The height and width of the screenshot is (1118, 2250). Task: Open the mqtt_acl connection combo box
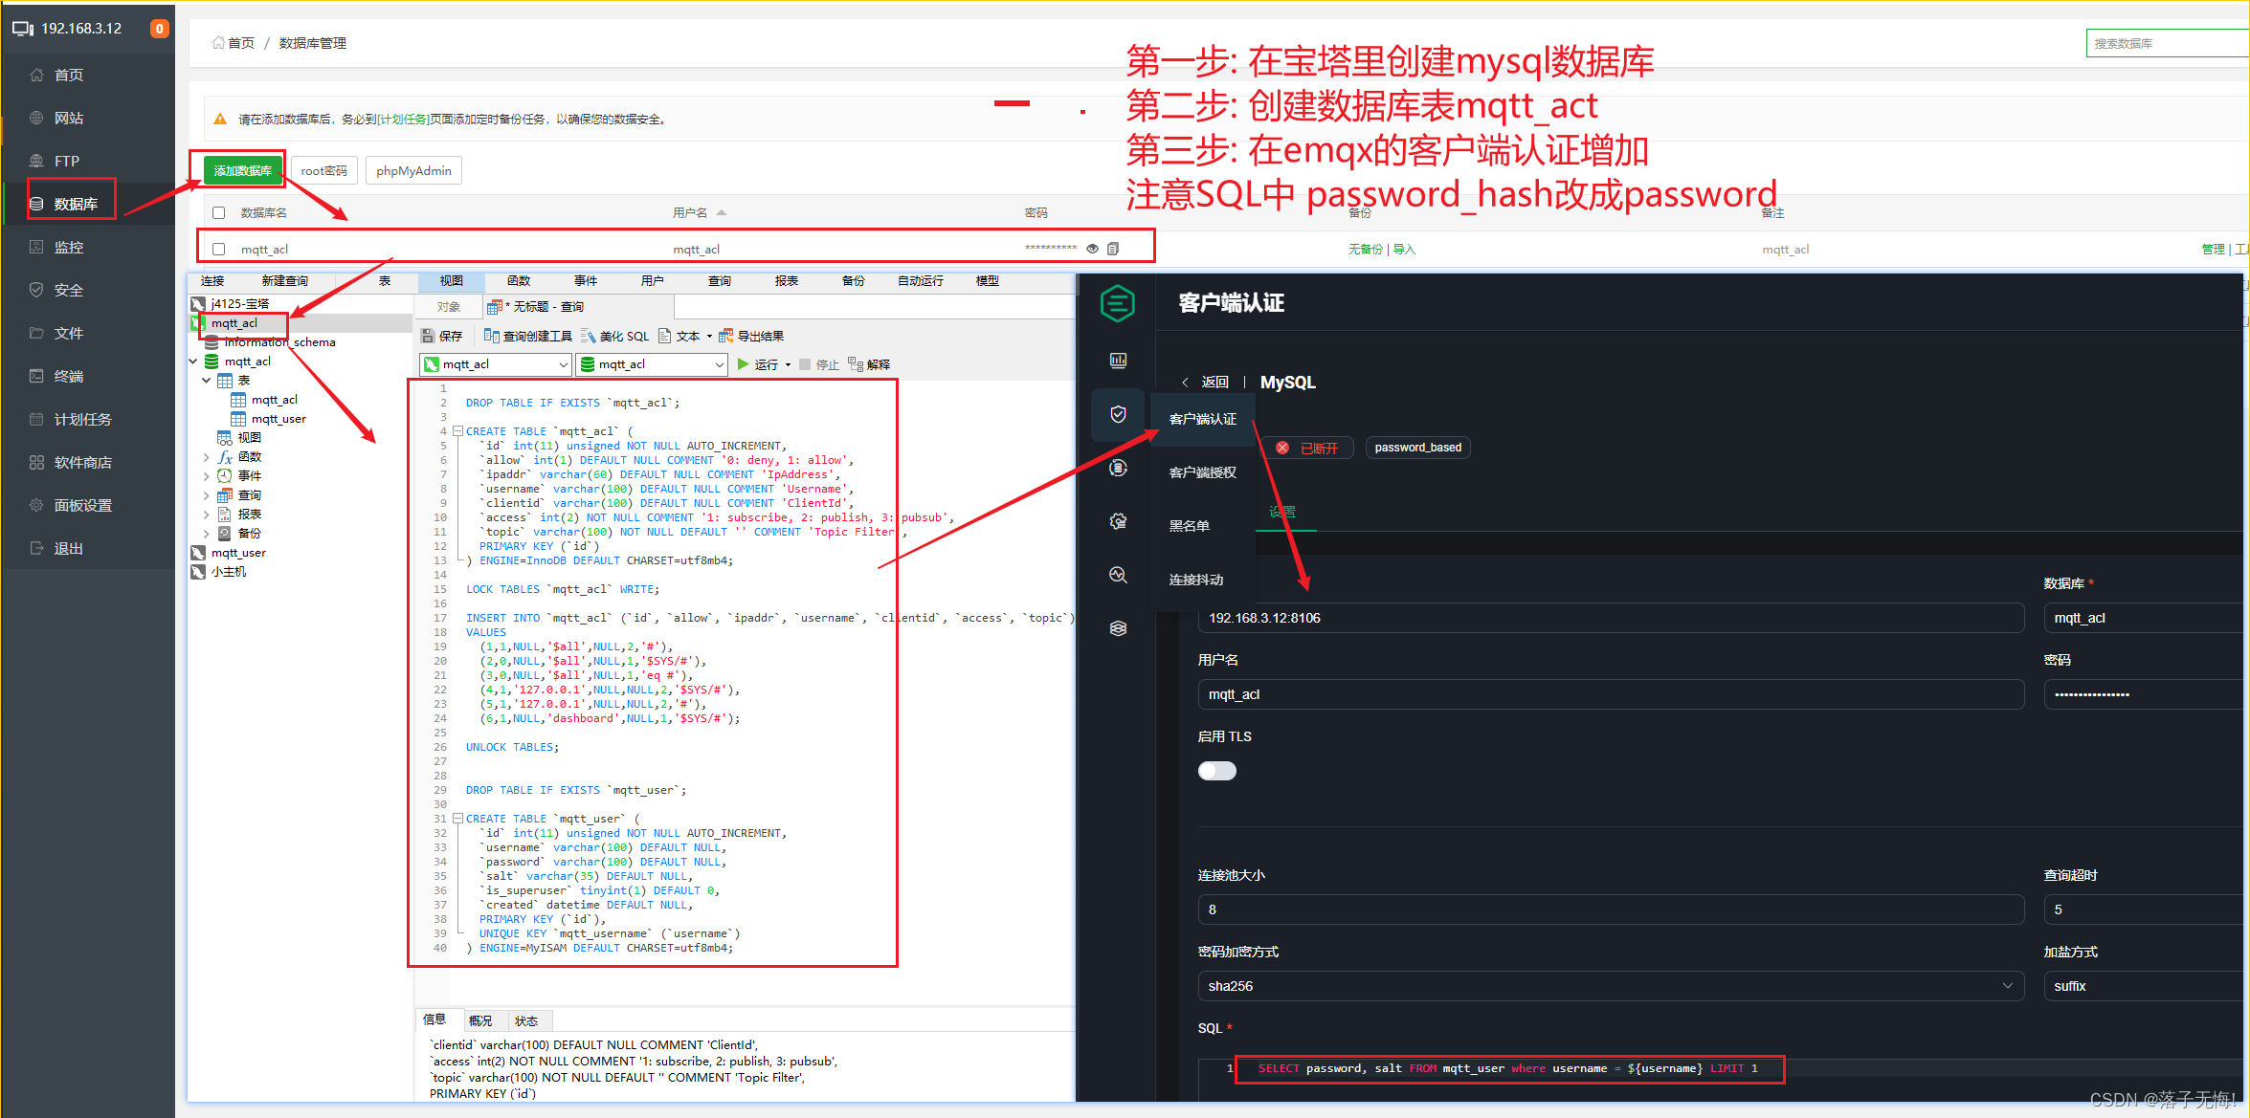(496, 364)
